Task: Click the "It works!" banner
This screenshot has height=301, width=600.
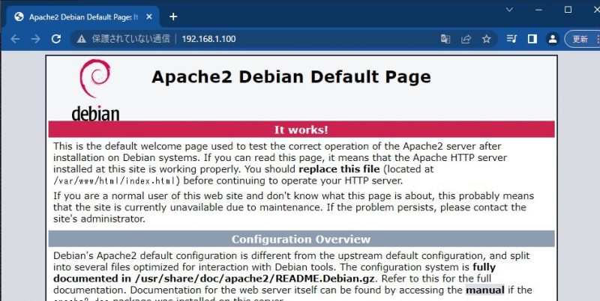Action: [301, 130]
